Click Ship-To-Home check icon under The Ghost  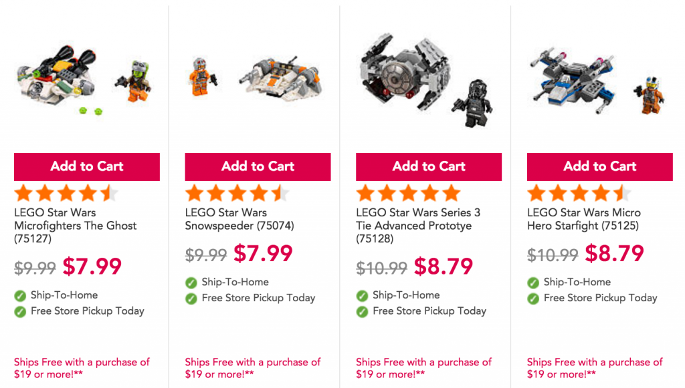tap(20, 296)
